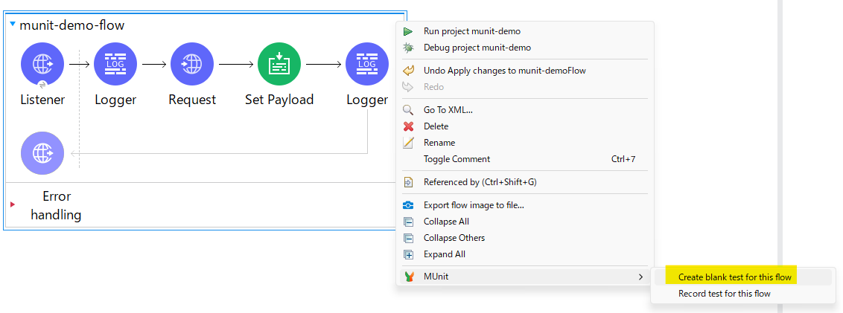
Task: Open the MUnit submenu arrow
Action: tap(640, 277)
